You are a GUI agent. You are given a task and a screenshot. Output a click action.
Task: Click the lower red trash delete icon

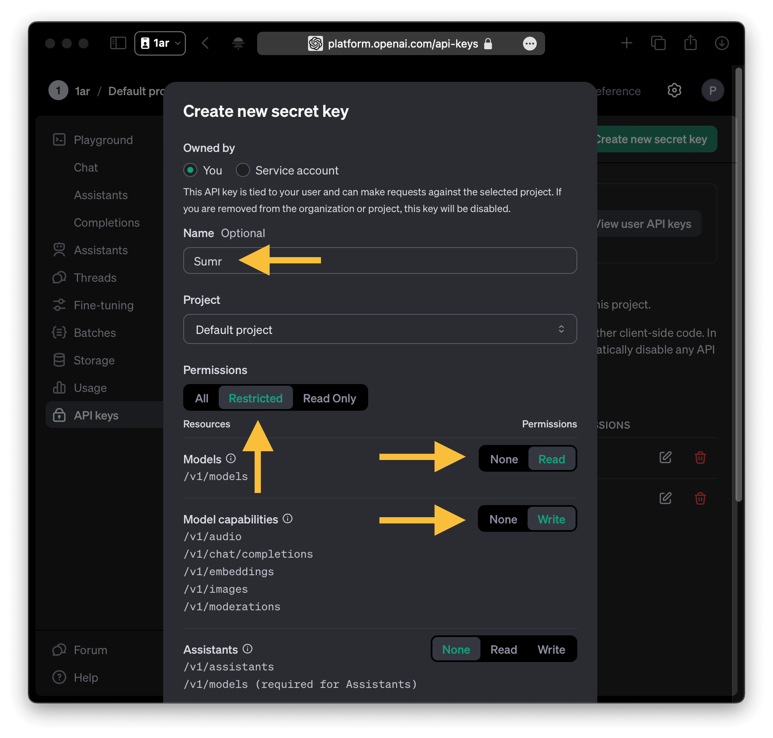tap(700, 498)
